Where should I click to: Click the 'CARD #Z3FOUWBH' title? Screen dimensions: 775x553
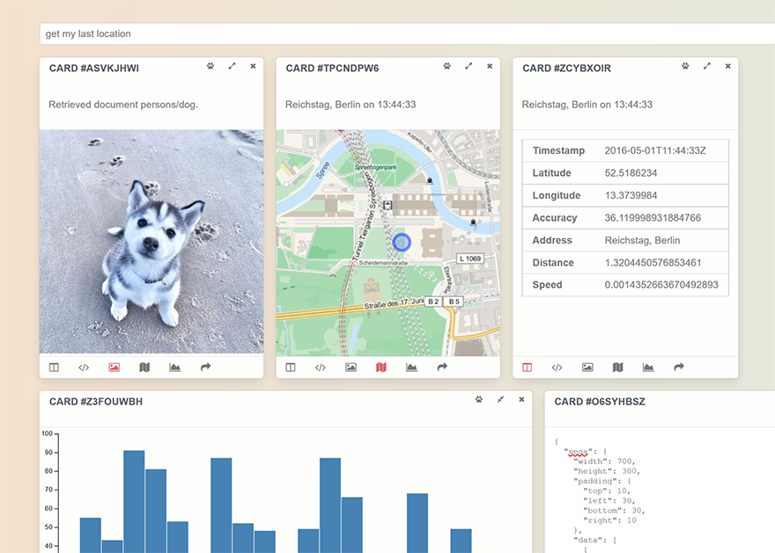(x=96, y=402)
